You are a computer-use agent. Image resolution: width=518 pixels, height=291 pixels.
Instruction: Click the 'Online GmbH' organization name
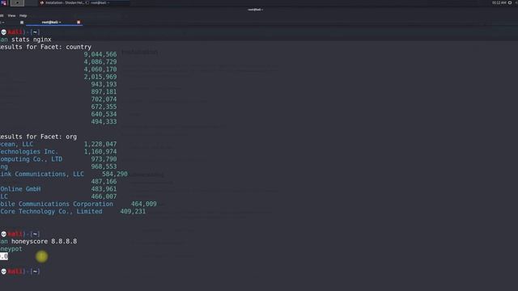[20, 189]
